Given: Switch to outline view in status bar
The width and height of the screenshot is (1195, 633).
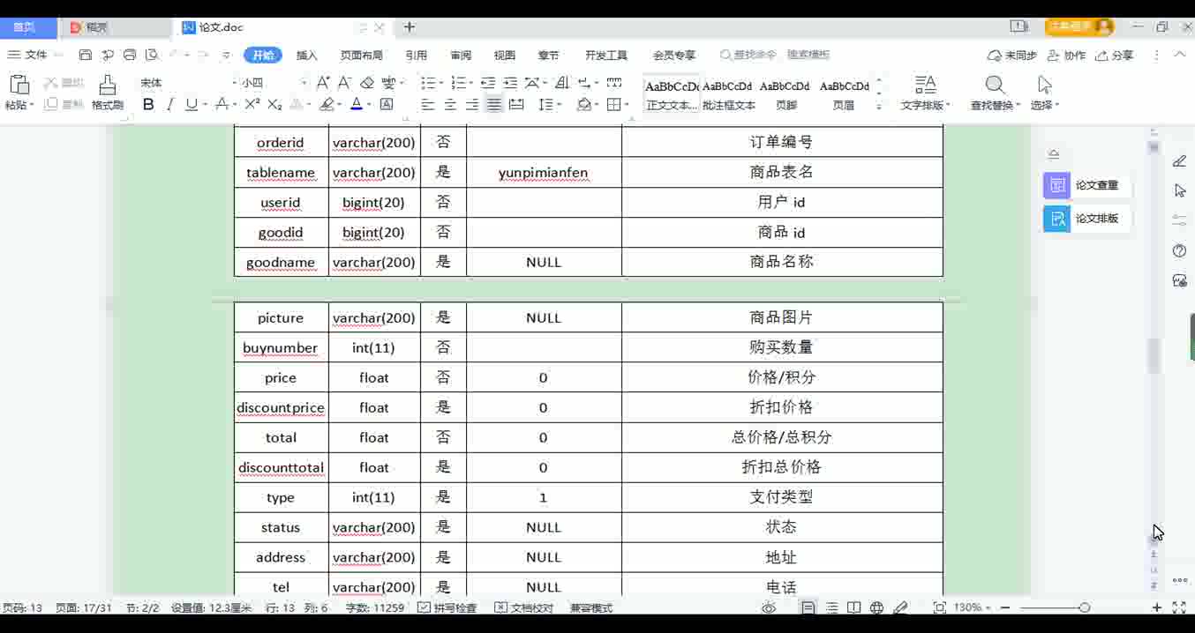Looking at the screenshot, I should (x=831, y=608).
